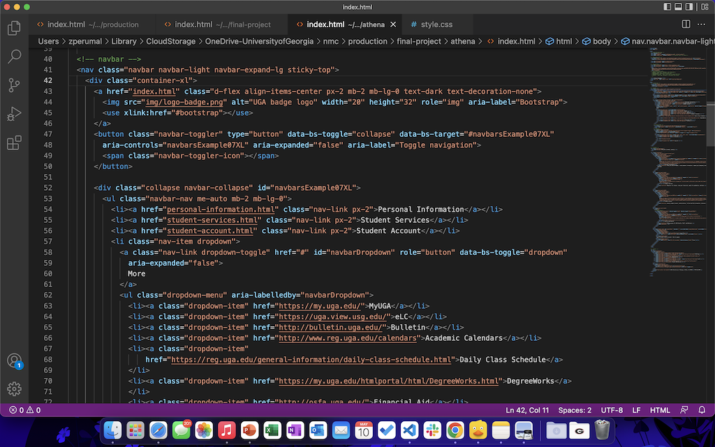Close the index.html athena tab
The image size is (715, 447).
pos(393,24)
